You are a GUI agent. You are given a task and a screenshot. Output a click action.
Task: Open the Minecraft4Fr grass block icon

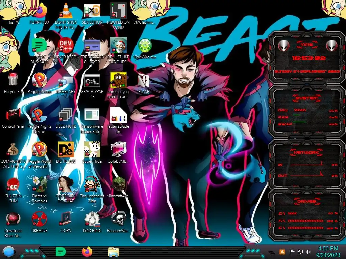[119, 187]
